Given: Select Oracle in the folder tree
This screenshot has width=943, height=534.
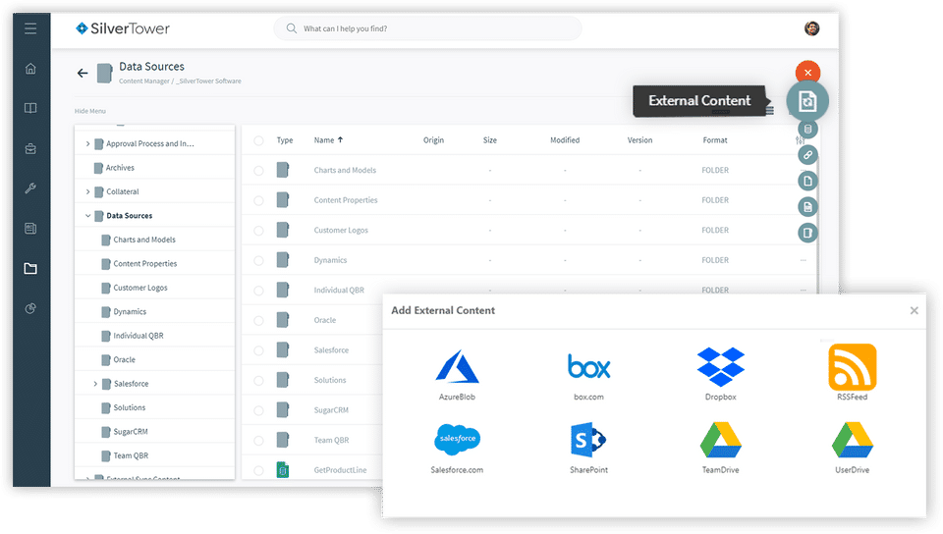Looking at the screenshot, I should 125,360.
